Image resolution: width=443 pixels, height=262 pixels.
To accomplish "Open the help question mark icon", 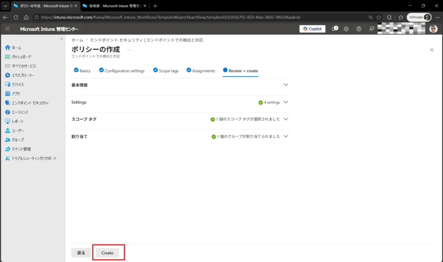I will point(359,29).
